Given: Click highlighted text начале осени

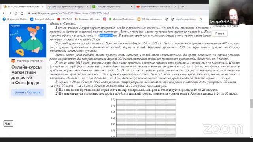Looking at the screenshot, I should (x=106, y=35).
